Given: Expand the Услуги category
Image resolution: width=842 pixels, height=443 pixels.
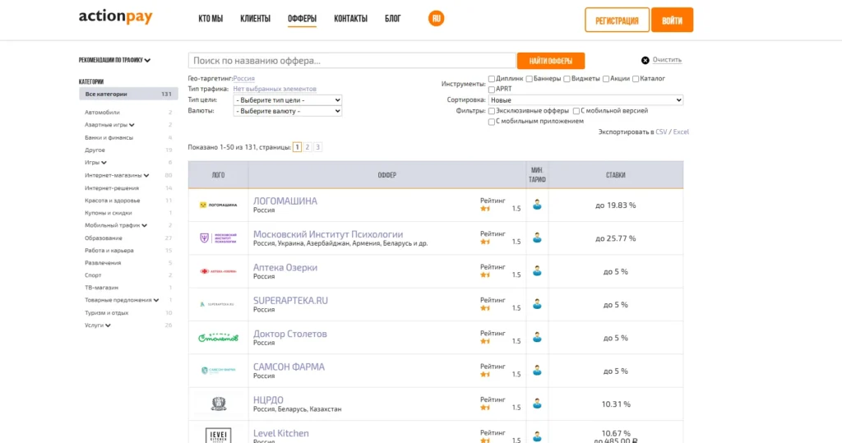Looking at the screenshot, I should coord(108,325).
